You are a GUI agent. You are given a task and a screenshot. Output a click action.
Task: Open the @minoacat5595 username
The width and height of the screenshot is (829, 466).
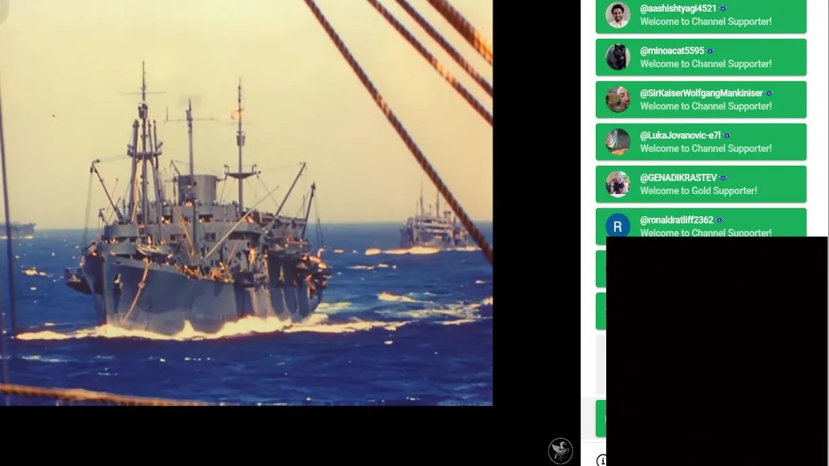click(672, 50)
